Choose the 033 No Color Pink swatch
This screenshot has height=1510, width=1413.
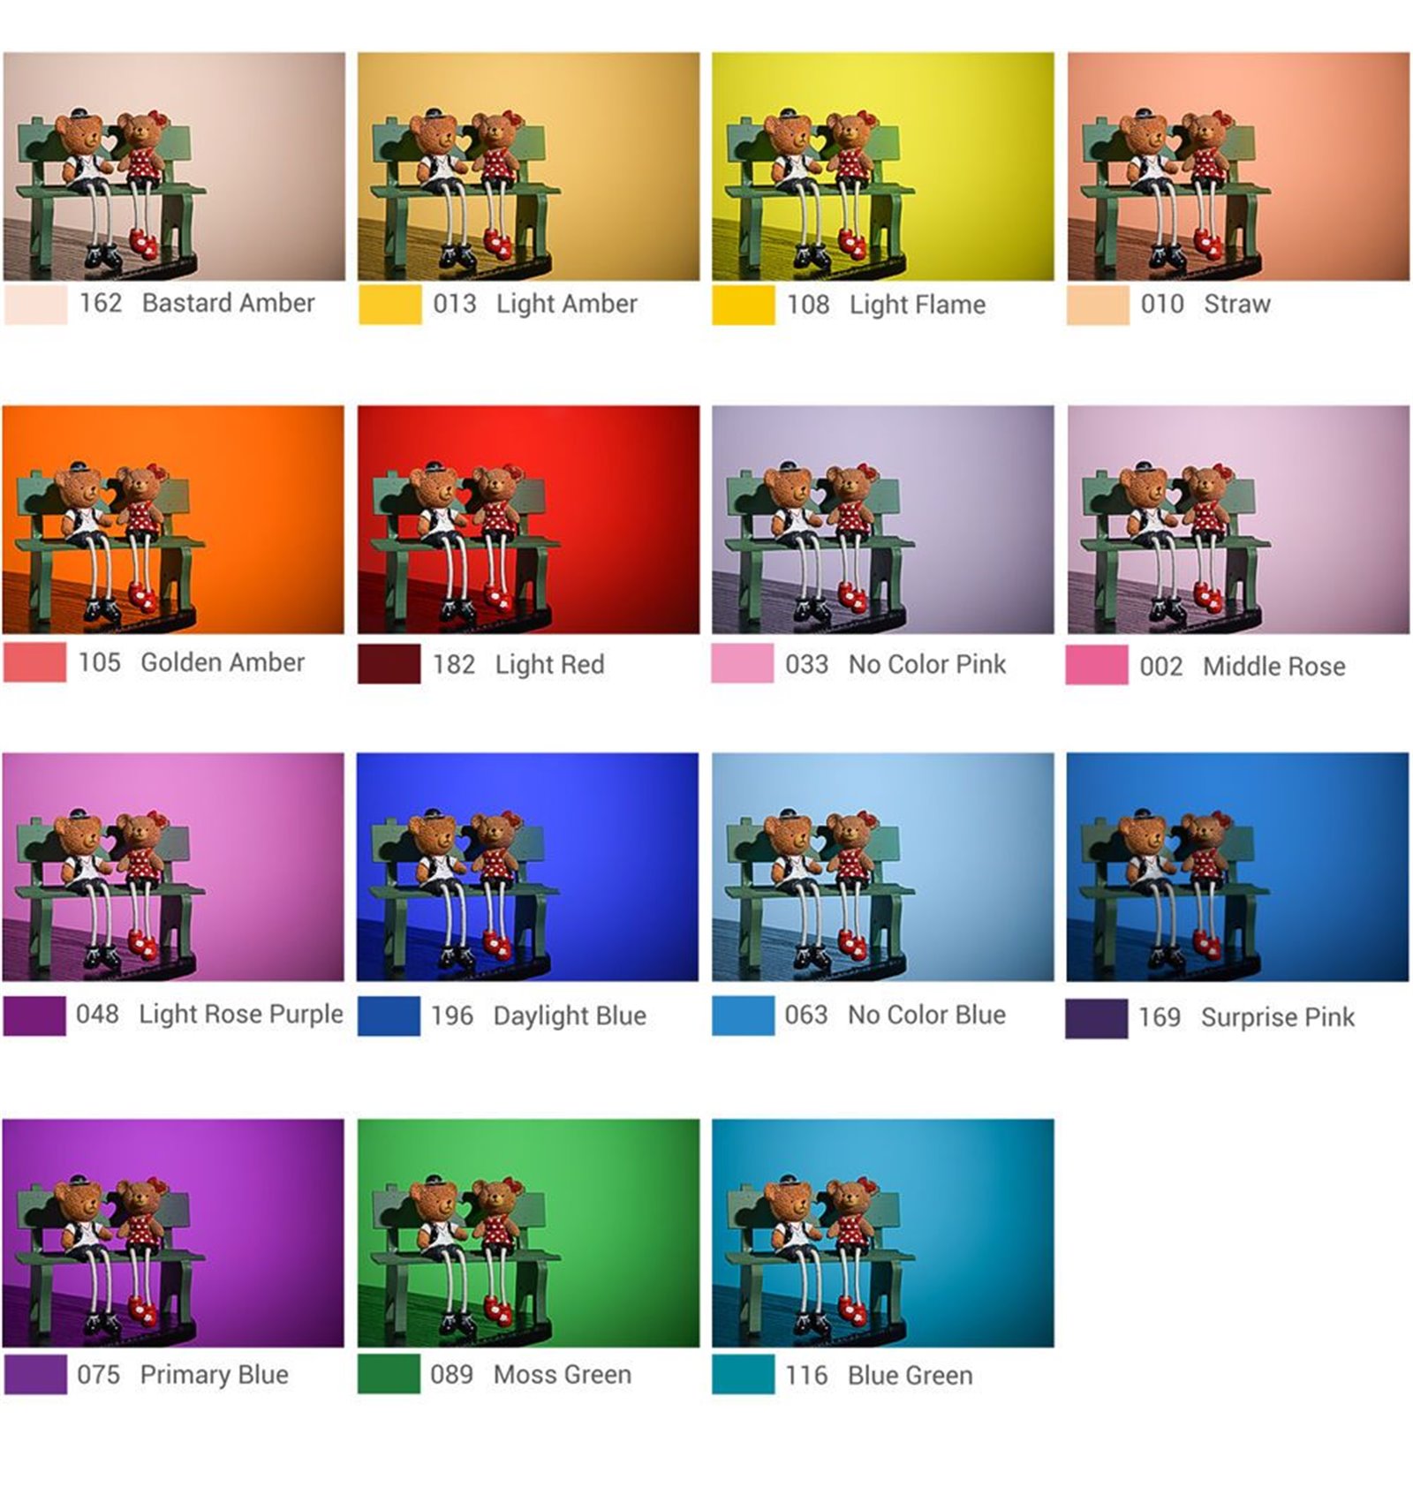743,664
